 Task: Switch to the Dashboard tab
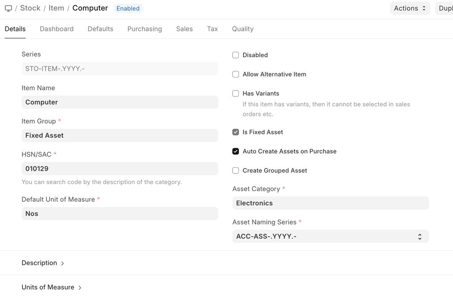pos(57,29)
